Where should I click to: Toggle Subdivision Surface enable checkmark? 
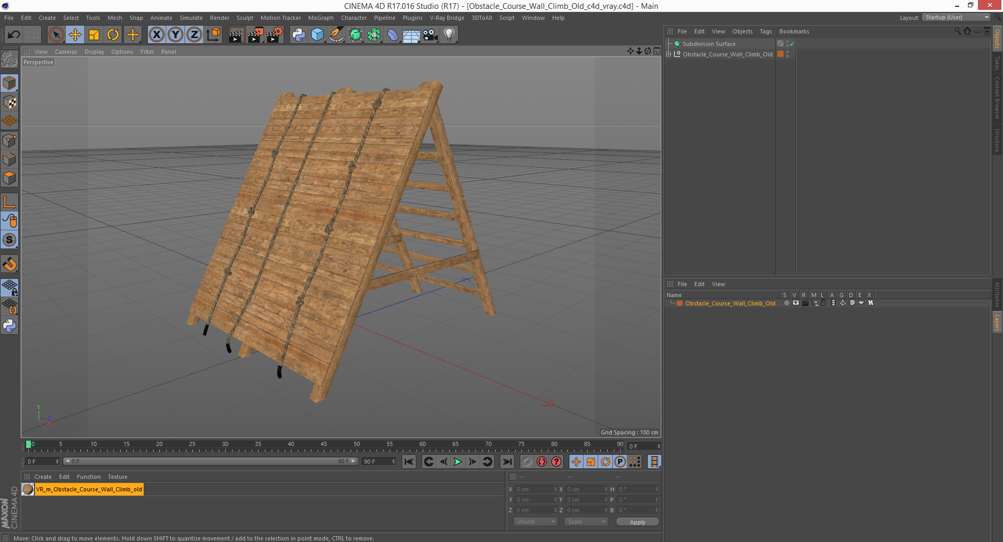pyautogui.click(x=792, y=44)
